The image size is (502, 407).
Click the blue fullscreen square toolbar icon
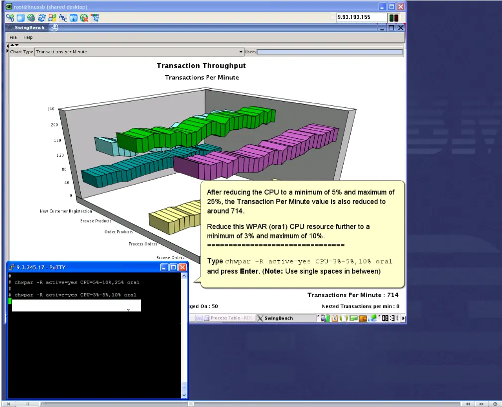[x=20, y=18]
